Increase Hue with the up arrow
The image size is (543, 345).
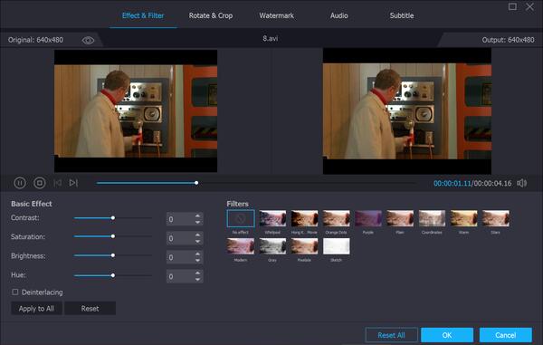197,273
